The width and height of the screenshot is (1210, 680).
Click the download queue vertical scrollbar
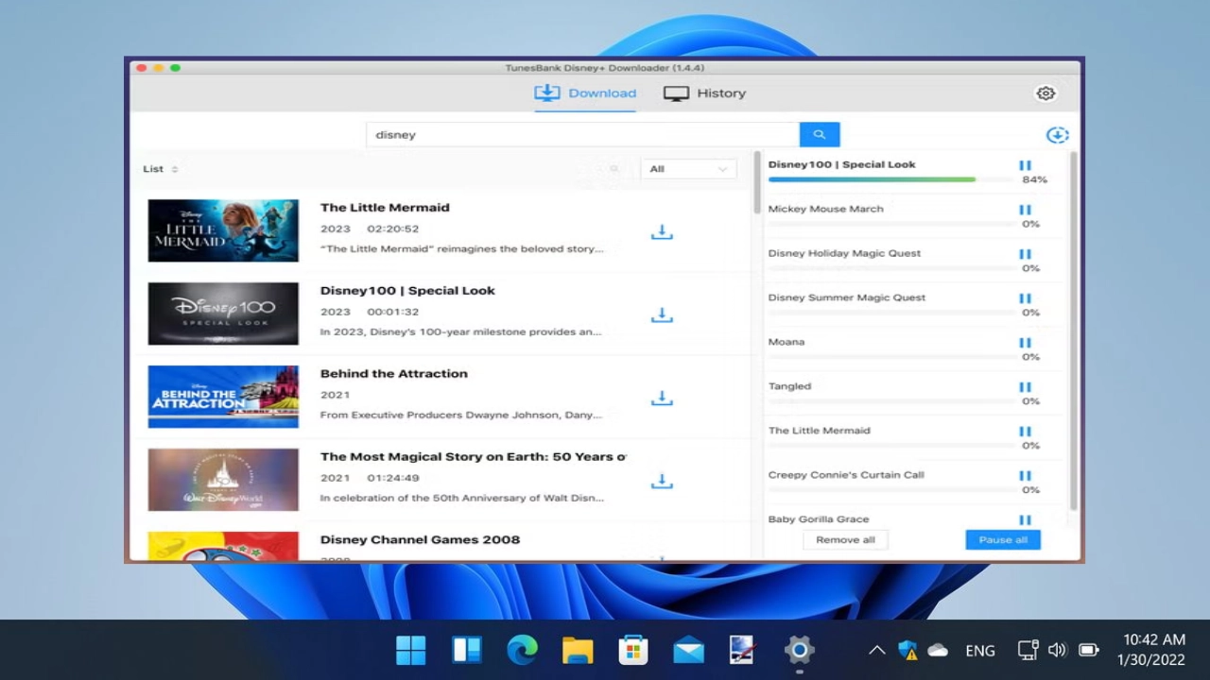click(x=1073, y=331)
